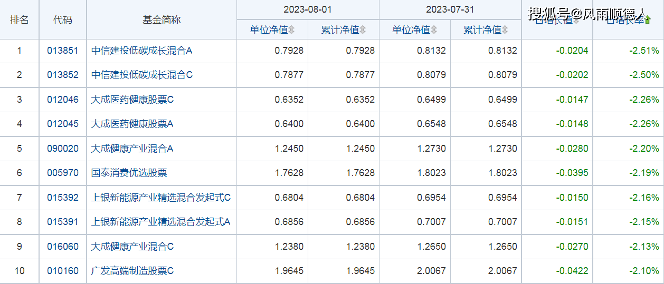Click the 2023-07-31 date header
Viewport: 664px width, 284px height.
450,9
